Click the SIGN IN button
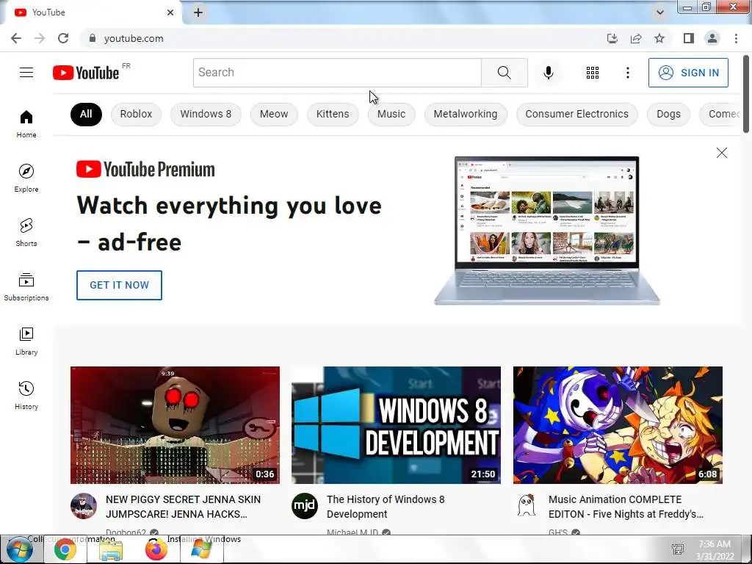Image resolution: width=752 pixels, height=564 pixels. (688, 73)
